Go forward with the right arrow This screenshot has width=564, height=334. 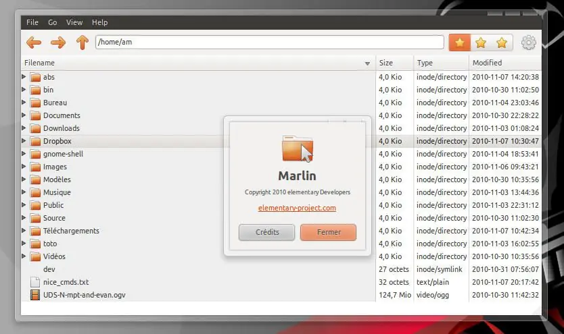[58, 43]
